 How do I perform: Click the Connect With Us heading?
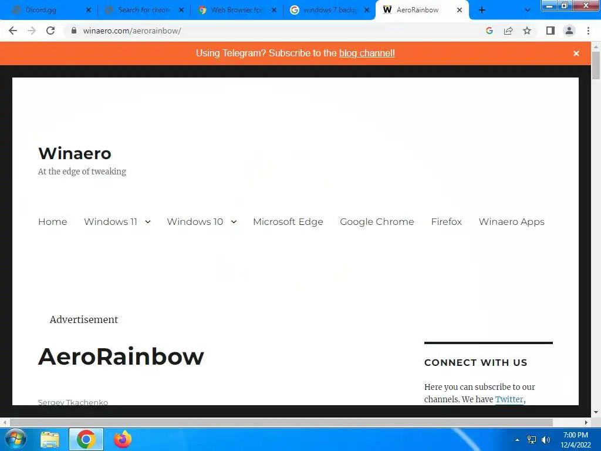tap(475, 362)
